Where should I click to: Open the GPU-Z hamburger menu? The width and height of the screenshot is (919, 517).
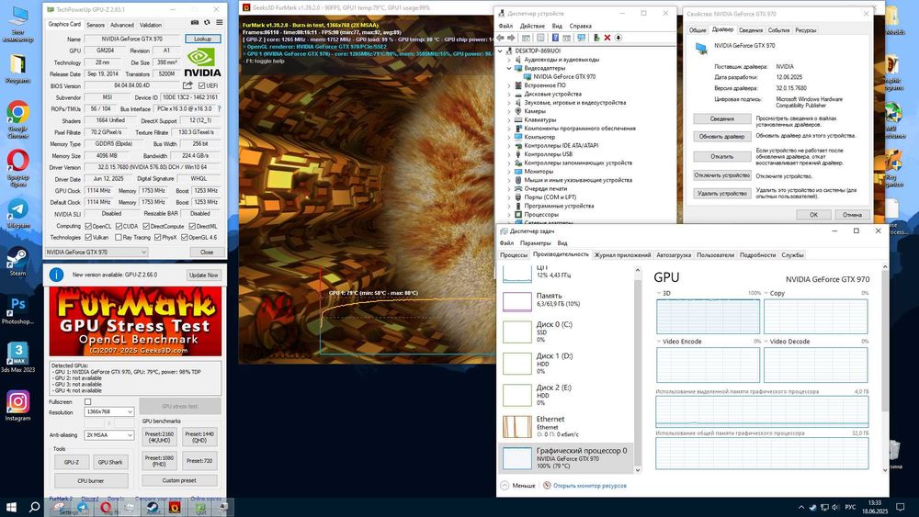[x=220, y=22]
